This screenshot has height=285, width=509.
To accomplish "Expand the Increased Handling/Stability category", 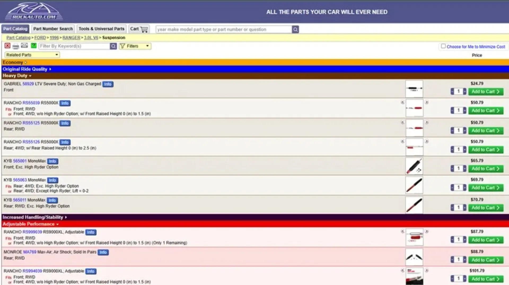I will 35,217.
